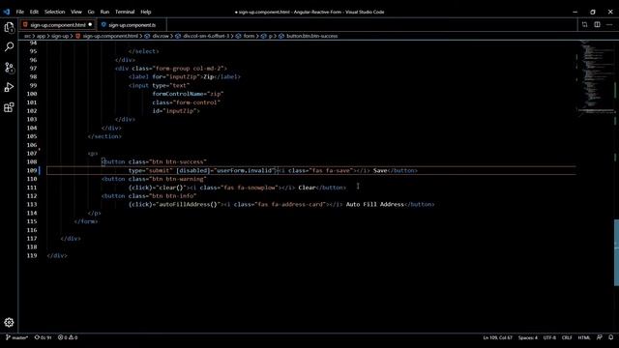This screenshot has height=348, width=619.
Task: Switch to sign-up.component.html tab
Action: [x=58, y=25]
